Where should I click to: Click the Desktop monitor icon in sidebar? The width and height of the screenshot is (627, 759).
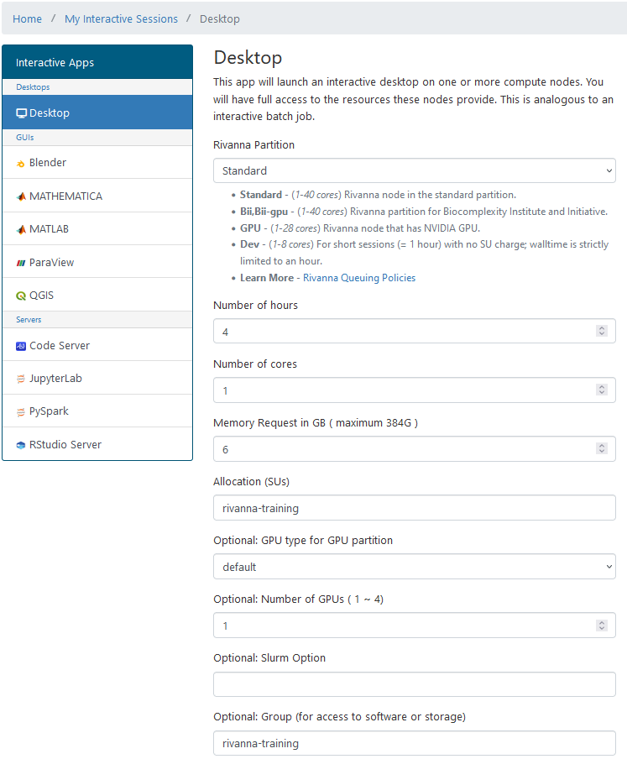(22, 113)
